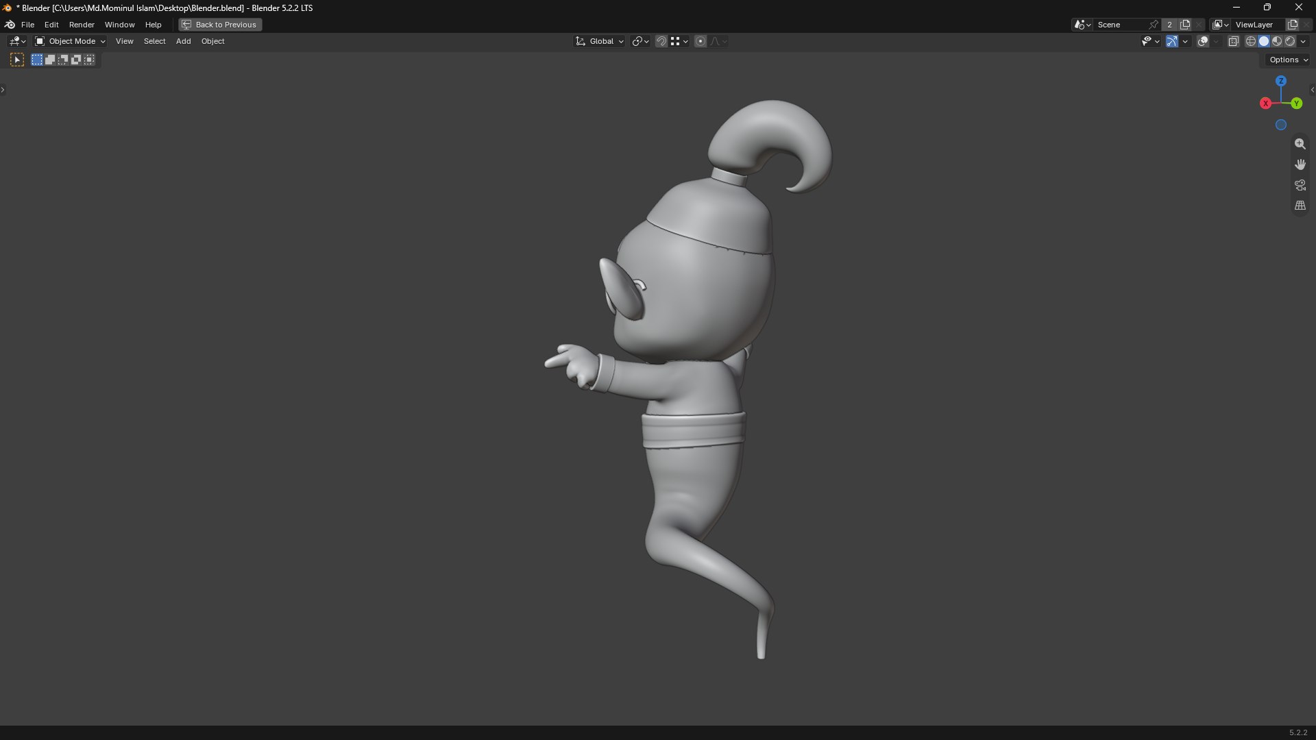Open the Render menu
This screenshot has height=740, width=1316.
pyautogui.click(x=82, y=25)
